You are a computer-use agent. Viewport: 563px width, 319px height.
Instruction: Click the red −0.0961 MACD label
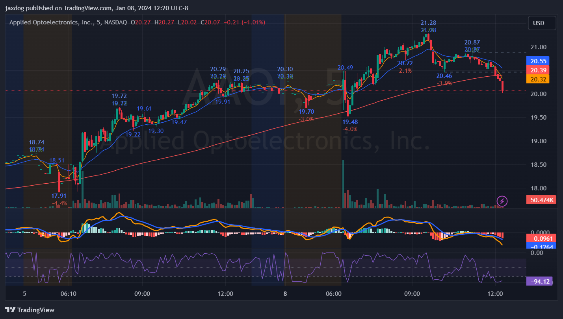542,238
